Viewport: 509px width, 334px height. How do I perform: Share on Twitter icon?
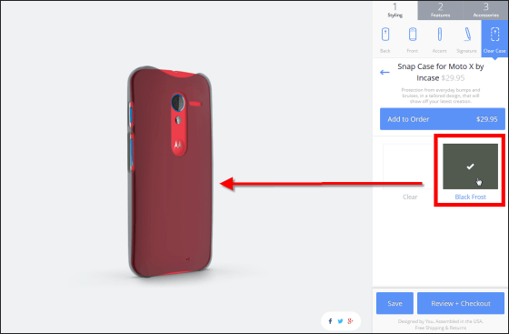(x=340, y=321)
